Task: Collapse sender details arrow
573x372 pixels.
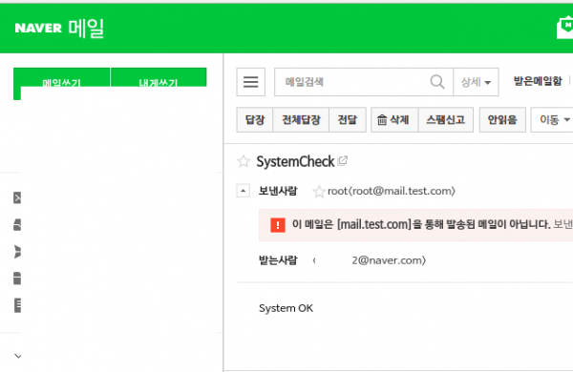Action: click(243, 191)
